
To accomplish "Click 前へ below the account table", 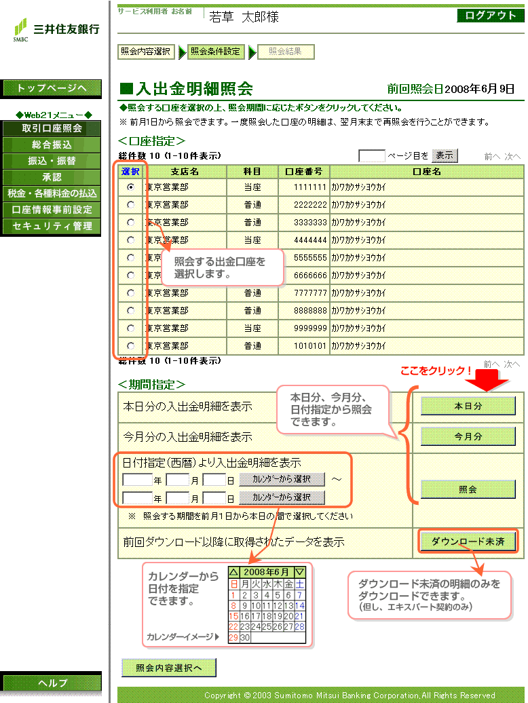I will click(x=492, y=364).
